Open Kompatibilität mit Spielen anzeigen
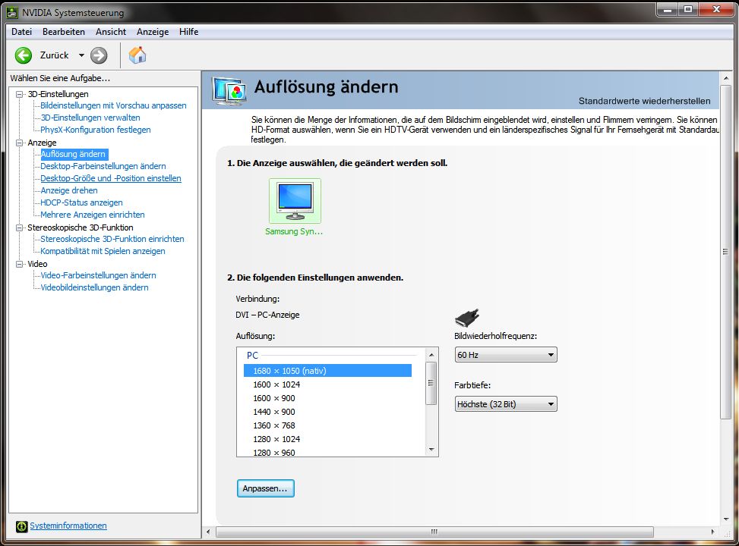Screen dimensions: 739x546 coord(103,251)
